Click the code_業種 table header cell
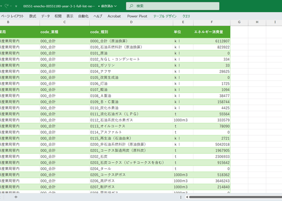The height and width of the screenshot is (201, 282). pos(65,32)
